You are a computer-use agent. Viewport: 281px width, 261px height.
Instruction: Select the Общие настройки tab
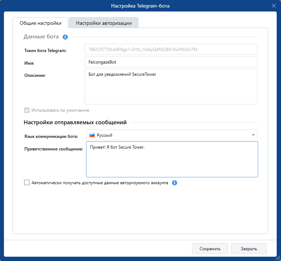41,23
